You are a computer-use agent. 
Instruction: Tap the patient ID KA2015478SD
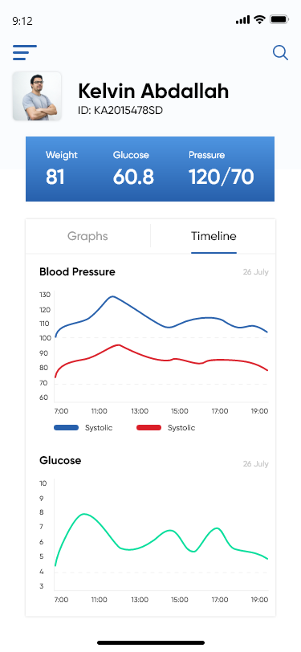coord(120,111)
